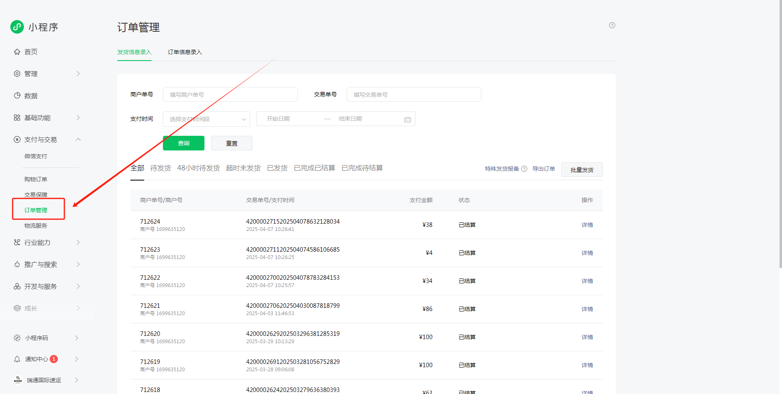The width and height of the screenshot is (782, 394).
Task: Open 购物订单 in sidebar
Action: [x=36, y=179]
